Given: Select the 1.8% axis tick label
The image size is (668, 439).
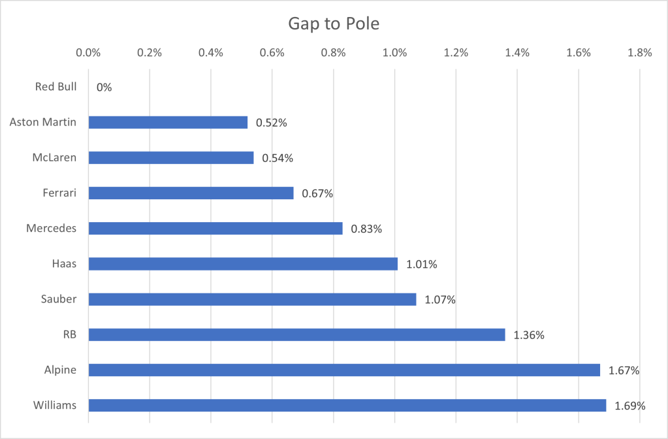Looking at the screenshot, I should 639,54.
